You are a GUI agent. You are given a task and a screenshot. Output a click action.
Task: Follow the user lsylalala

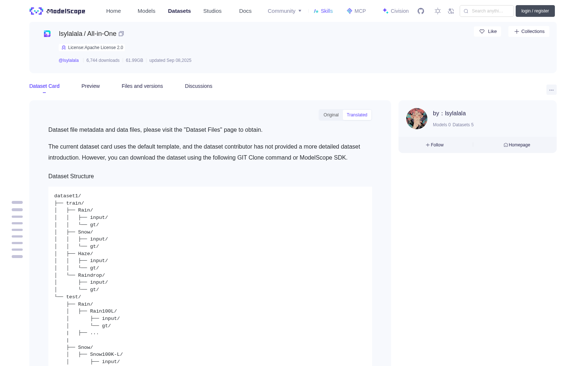pyautogui.click(x=435, y=145)
